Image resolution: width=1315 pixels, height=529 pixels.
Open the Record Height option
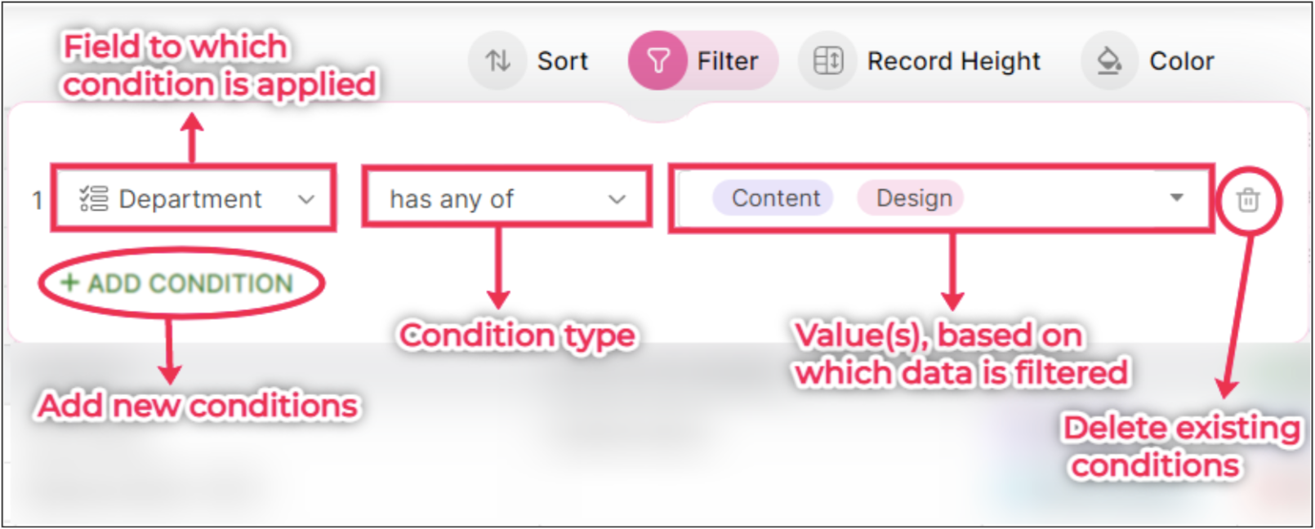pos(953,61)
